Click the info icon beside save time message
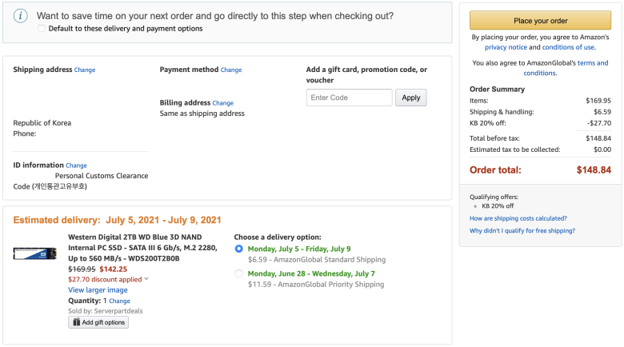624x347 pixels. (x=20, y=16)
